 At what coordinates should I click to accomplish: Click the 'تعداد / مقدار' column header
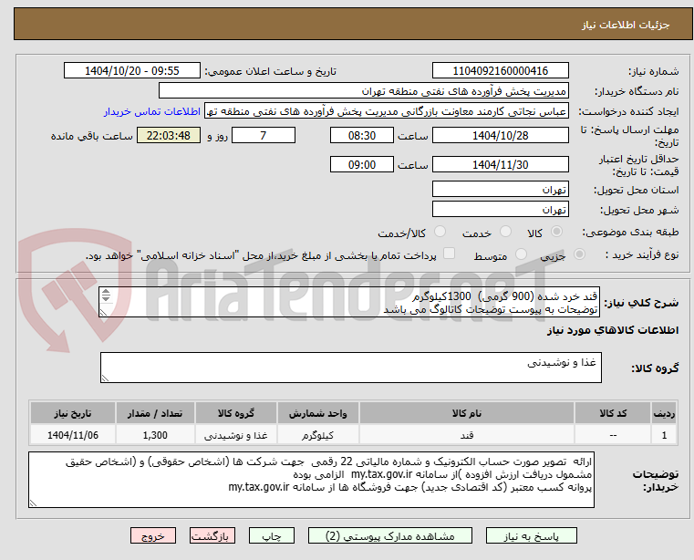155,413
